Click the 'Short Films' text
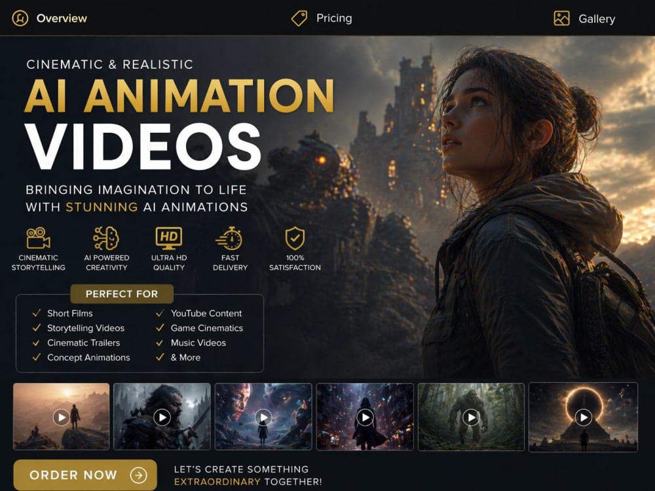Image resolution: width=655 pixels, height=491 pixels. click(x=70, y=313)
